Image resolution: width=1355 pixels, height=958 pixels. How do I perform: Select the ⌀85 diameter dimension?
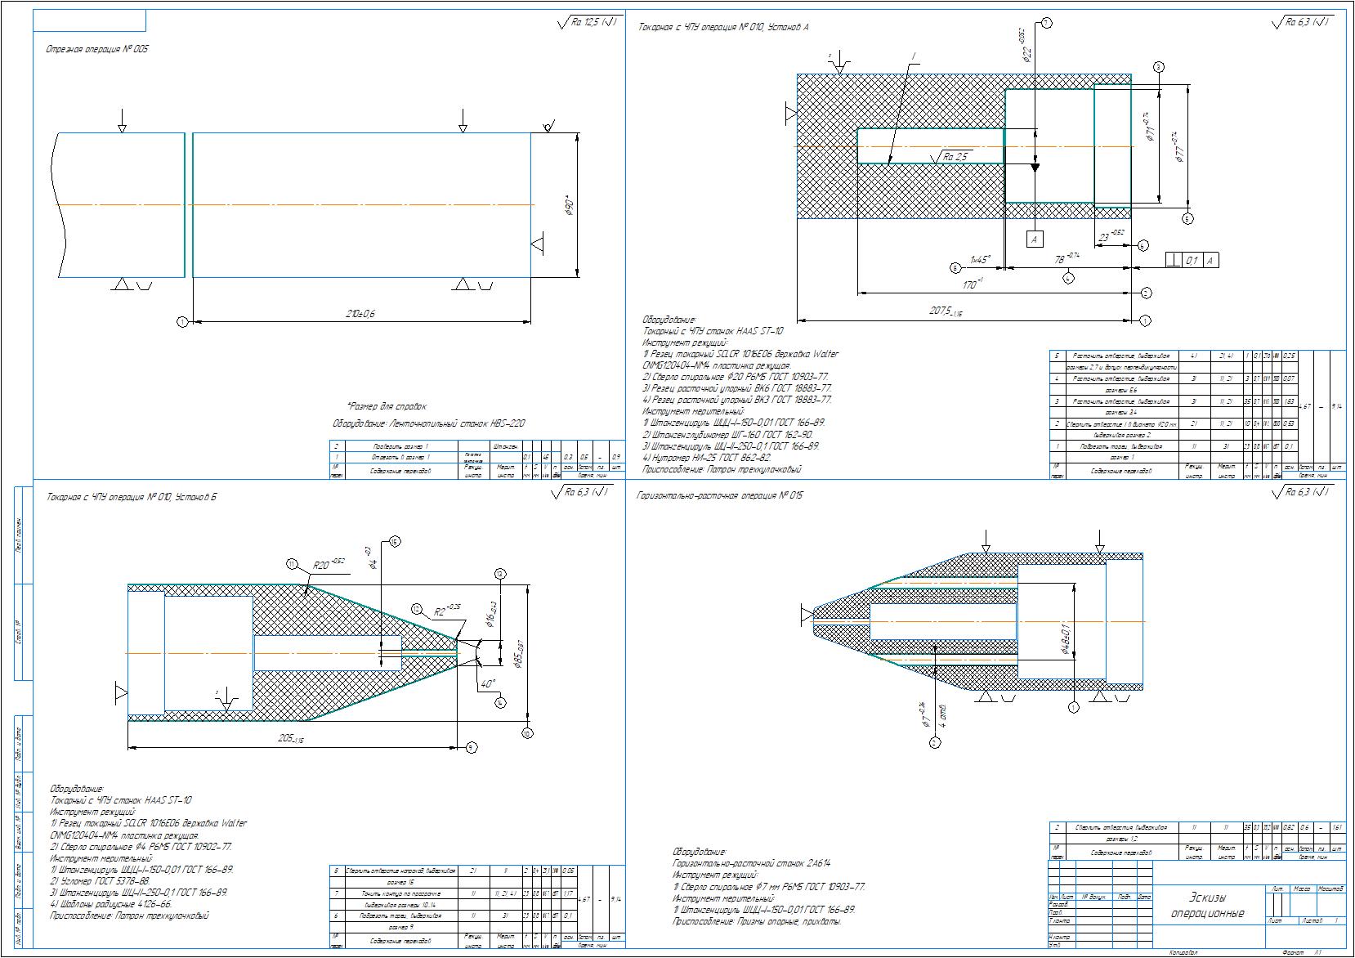[x=518, y=655]
